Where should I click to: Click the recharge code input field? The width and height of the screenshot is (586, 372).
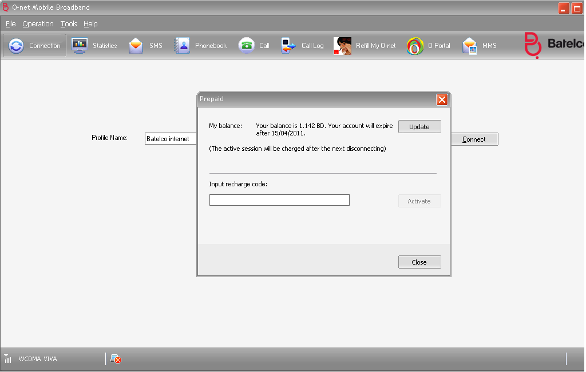pos(279,200)
